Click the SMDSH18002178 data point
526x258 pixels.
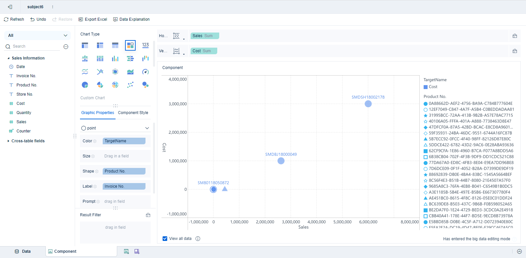coord(368,104)
